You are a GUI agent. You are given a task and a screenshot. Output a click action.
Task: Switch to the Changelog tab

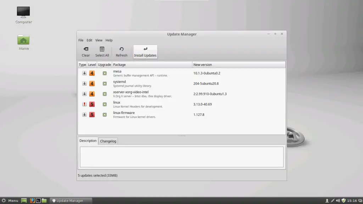[108, 141]
